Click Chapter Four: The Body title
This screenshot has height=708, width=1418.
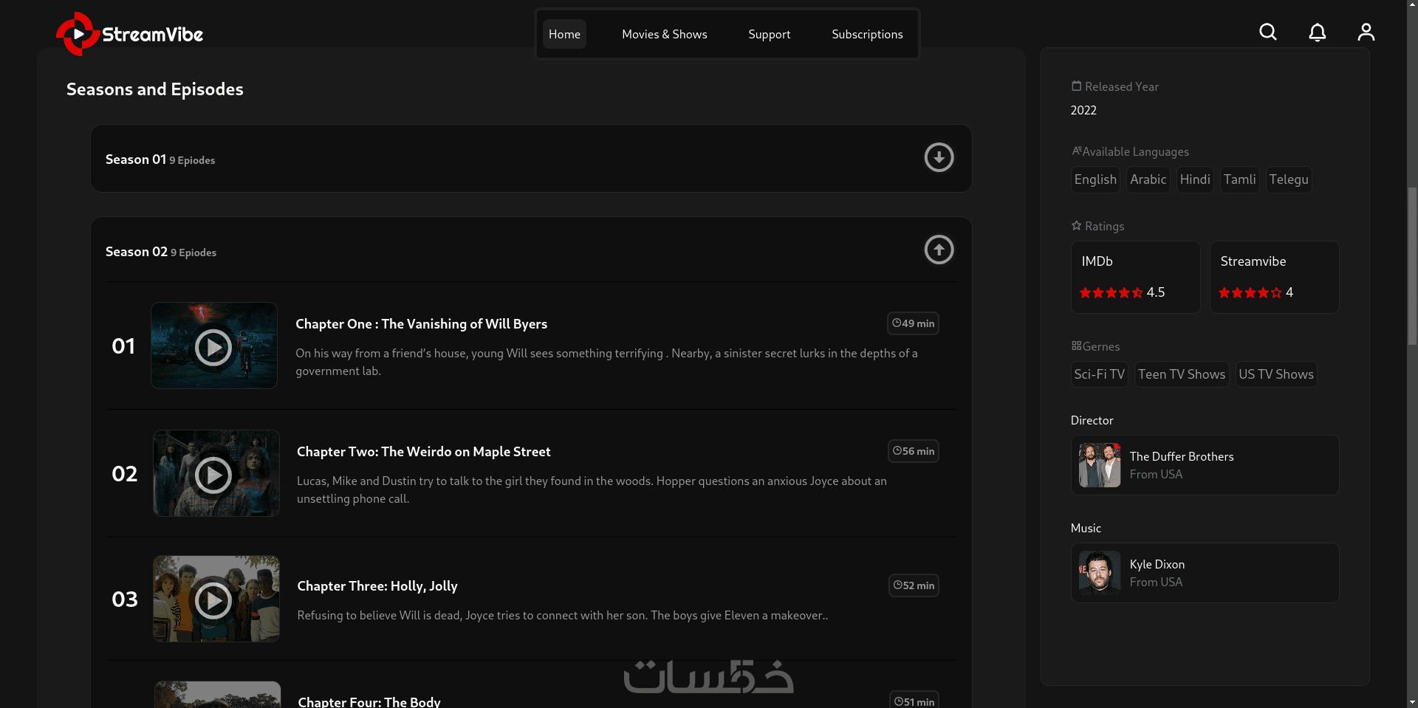[369, 701]
